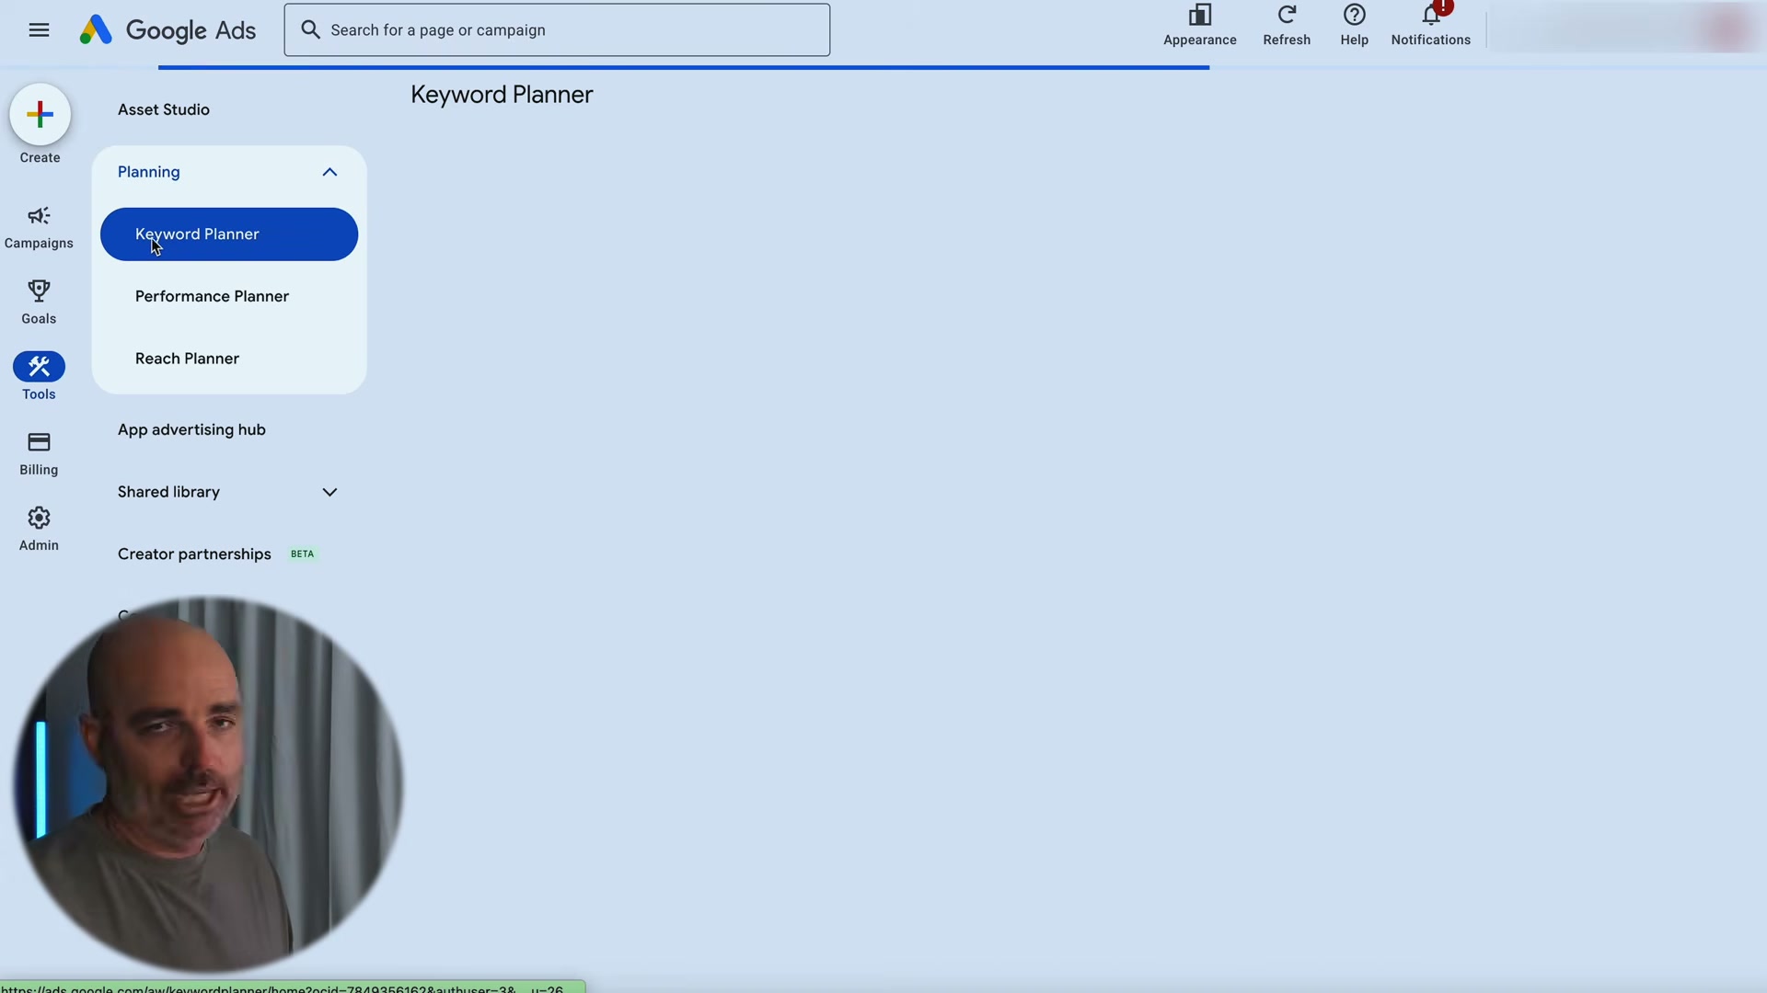Open Asset Studio

tap(164, 109)
